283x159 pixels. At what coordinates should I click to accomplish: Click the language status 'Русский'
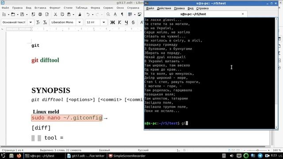[x=143, y=150]
